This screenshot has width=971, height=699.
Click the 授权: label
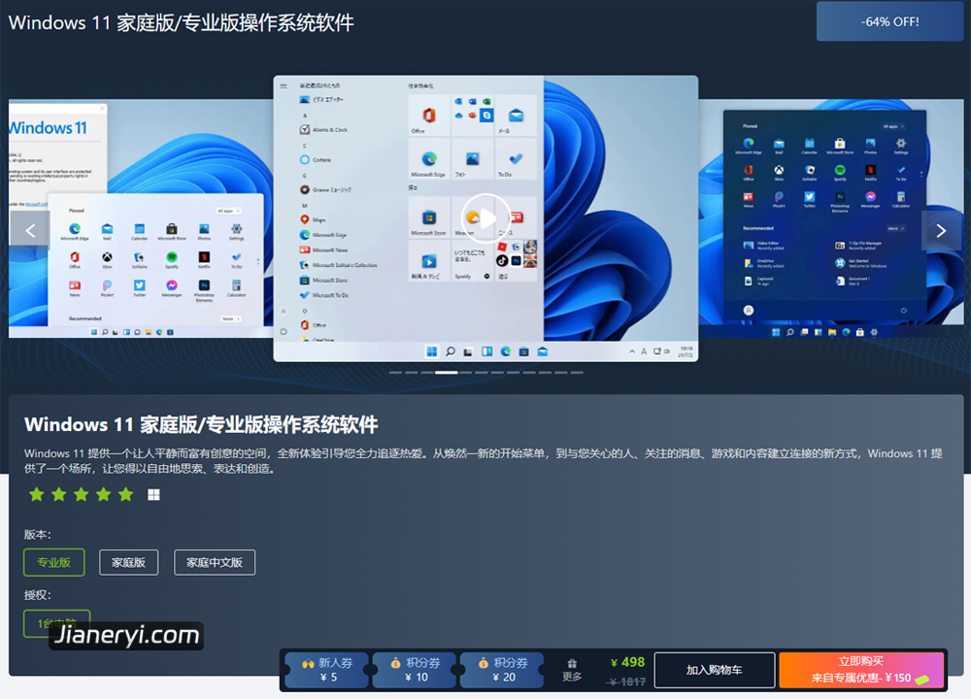click(x=38, y=595)
